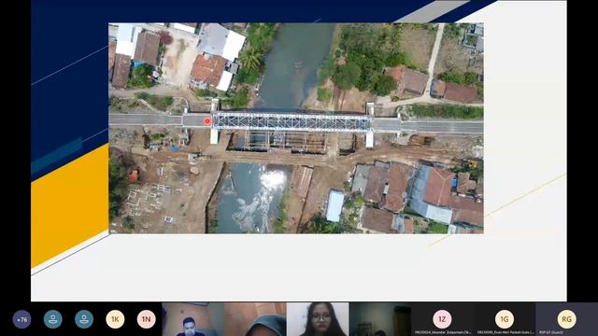This screenshot has height=336, width=598.
Task: Select video tile of woman with glasses
Action: (x=318, y=319)
